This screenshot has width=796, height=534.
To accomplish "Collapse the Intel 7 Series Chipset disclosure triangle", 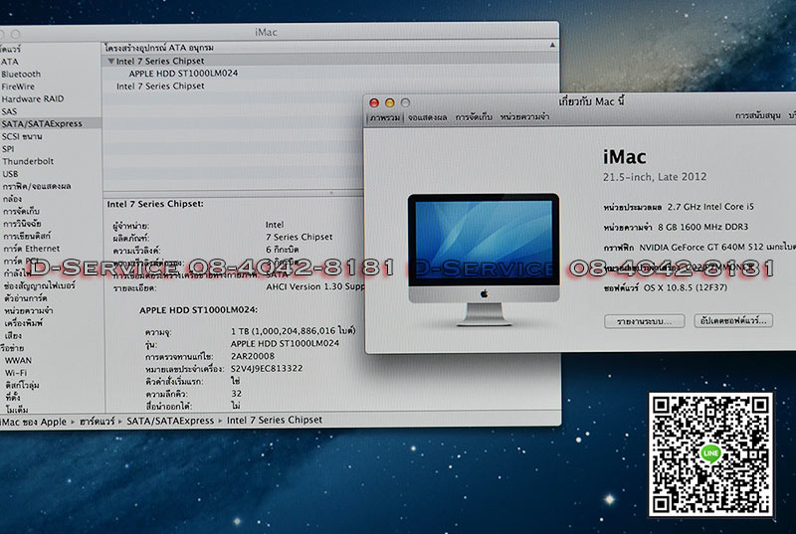I will pos(110,61).
